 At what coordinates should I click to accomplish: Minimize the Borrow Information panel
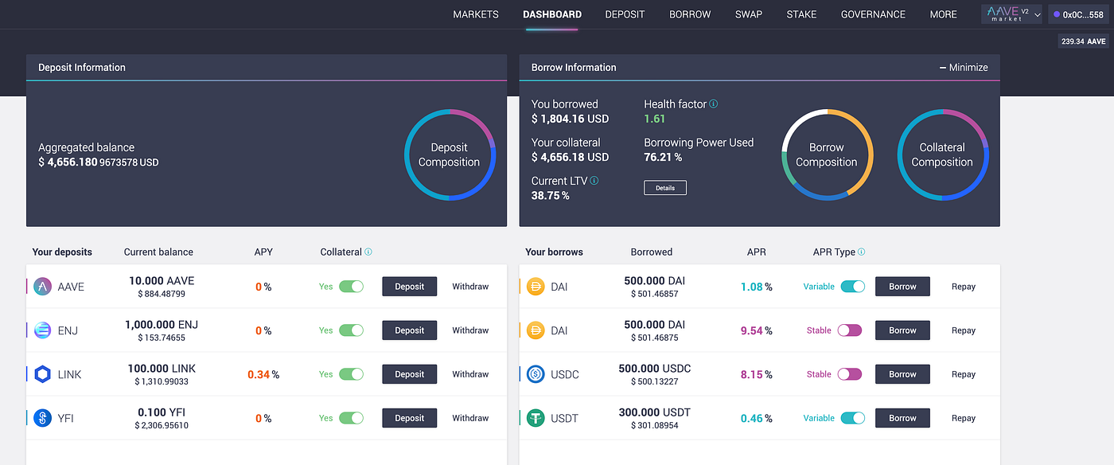tap(964, 68)
